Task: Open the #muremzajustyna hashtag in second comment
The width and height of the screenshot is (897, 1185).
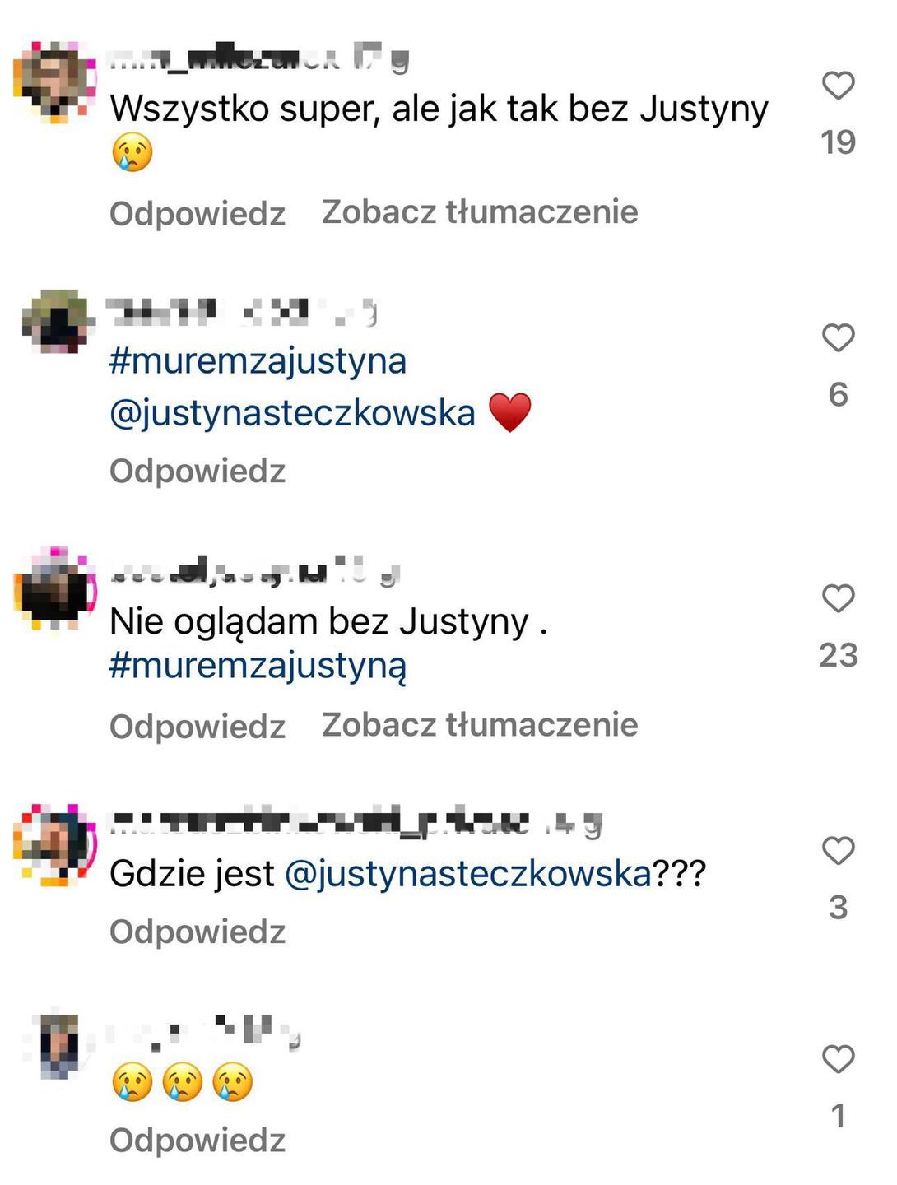Action: [x=258, y=361]
